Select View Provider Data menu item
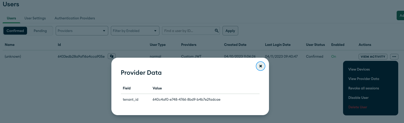Image resolution: width=404 pixels, height=123 pixels. [x=364, y=79]
